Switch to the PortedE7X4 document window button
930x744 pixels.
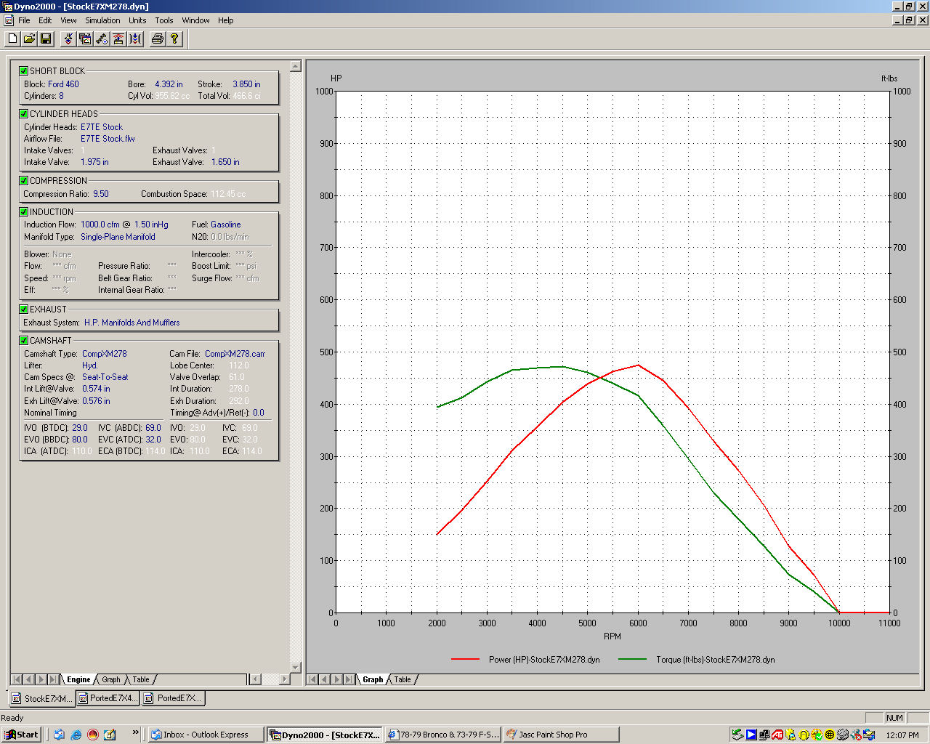click(108, 698)
